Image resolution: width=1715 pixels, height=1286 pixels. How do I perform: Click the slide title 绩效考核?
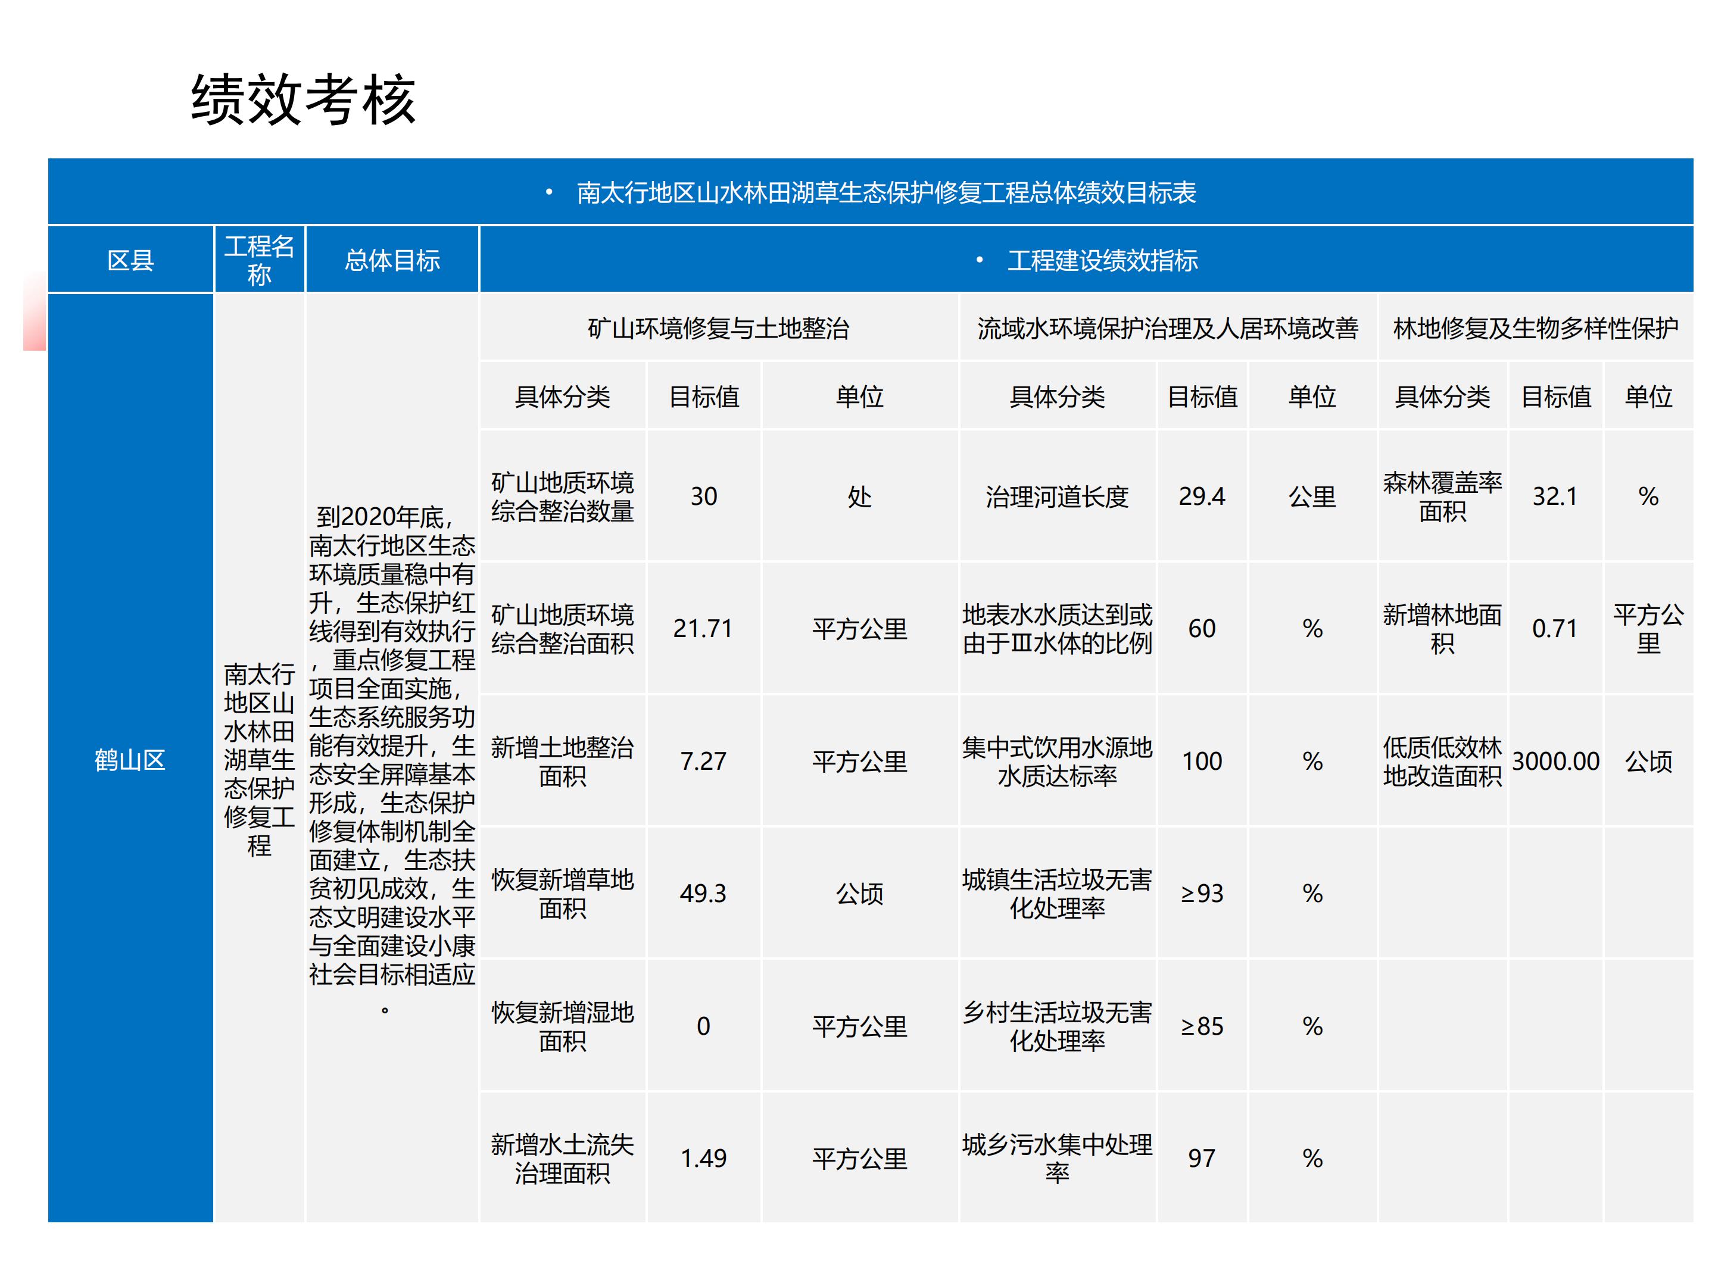pyautogui.click(x=303, y=100)
